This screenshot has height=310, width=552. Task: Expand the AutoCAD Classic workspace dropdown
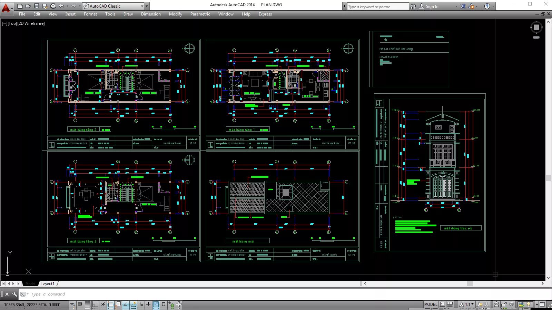click(142, 6)
